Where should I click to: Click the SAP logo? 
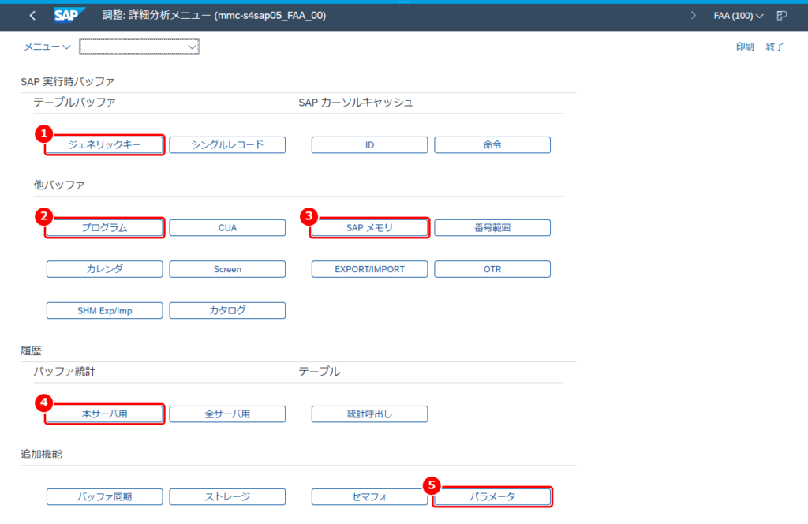pyautogui.click(x=68, y=16)
